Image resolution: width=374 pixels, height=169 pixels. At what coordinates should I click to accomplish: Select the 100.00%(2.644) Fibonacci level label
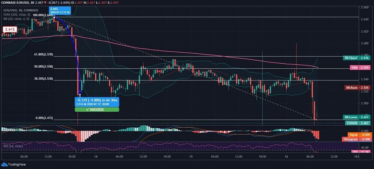coord(43,15)
